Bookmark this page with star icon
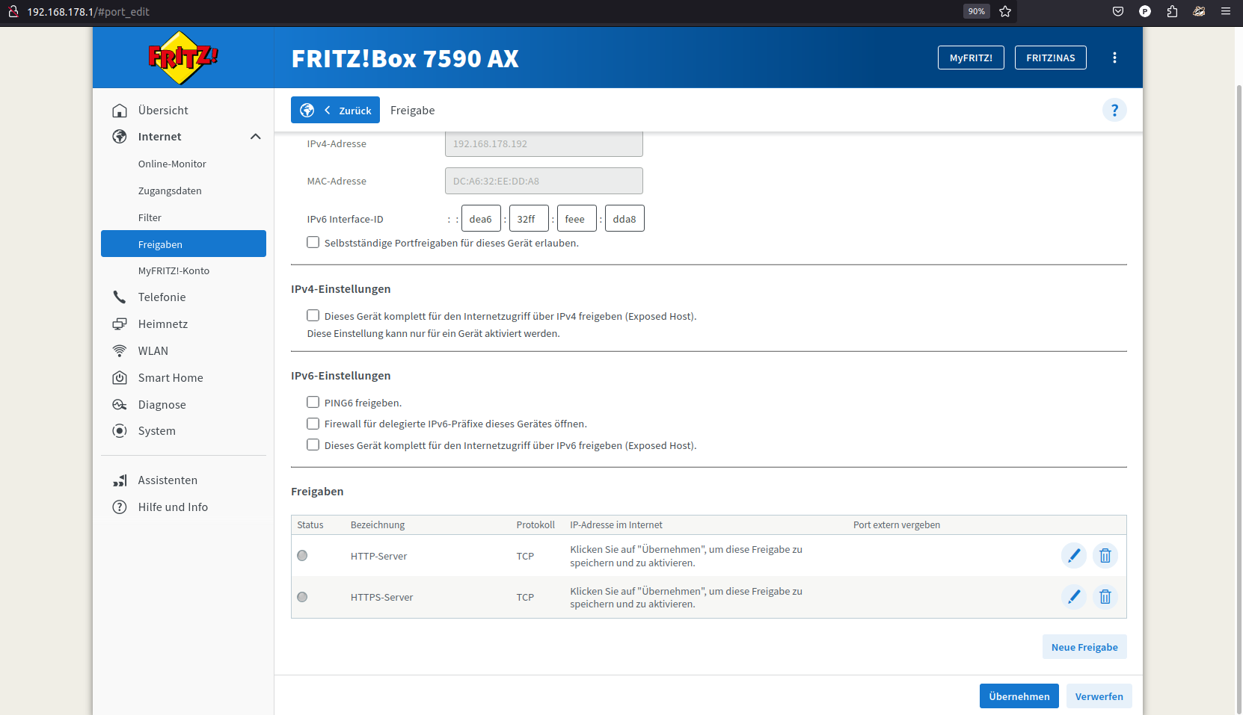The height and width of the screenshot is (715, 1243). tap(1005, 11)
